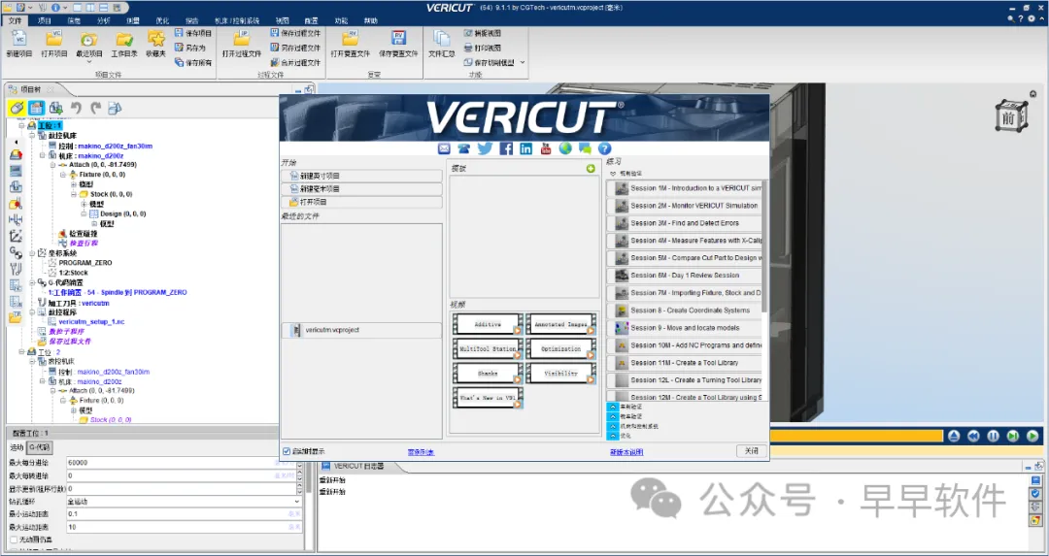Image resolution: width=1049 pixels, height=556 pixels.
Task: Open the 帮助 ribbon tab
Action: click(371, 20)
